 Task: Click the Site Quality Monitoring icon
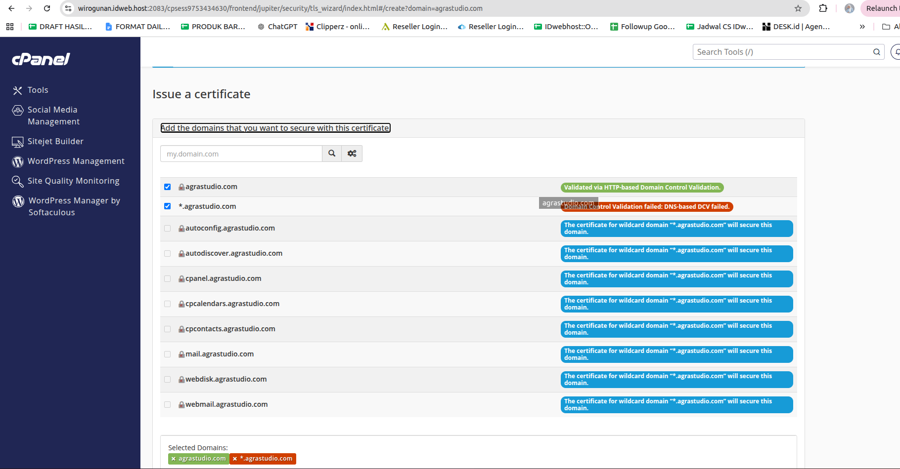click(x=18, y=181)
